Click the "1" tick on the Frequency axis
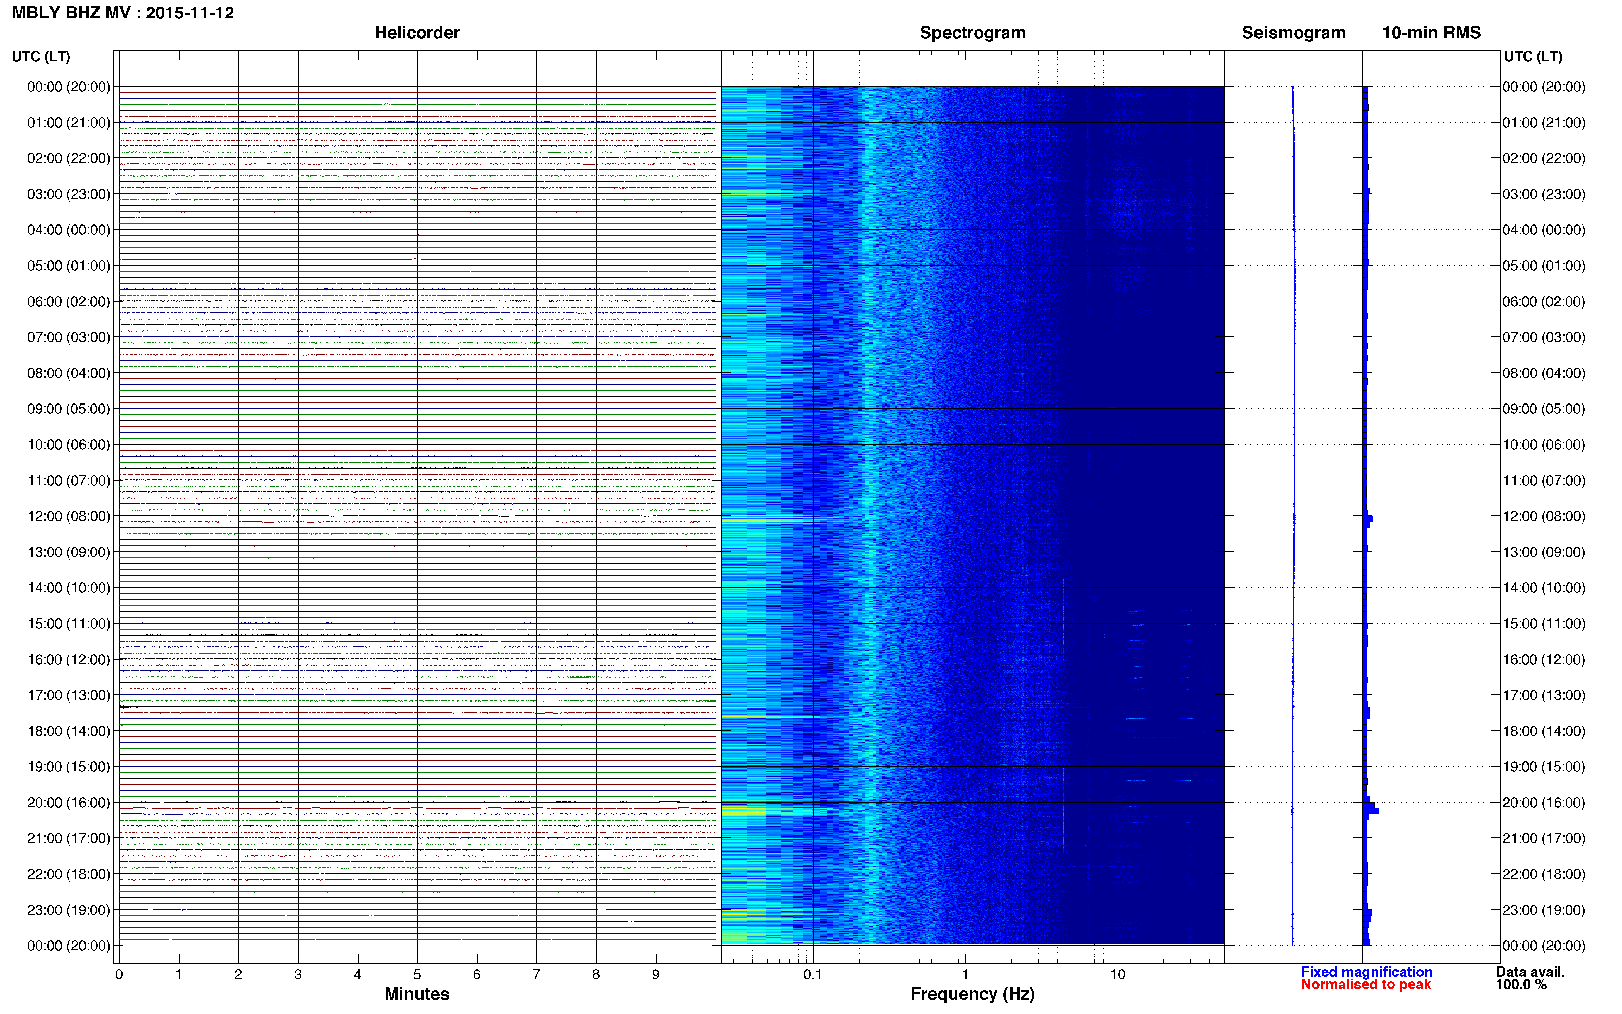 coord(966,974)
